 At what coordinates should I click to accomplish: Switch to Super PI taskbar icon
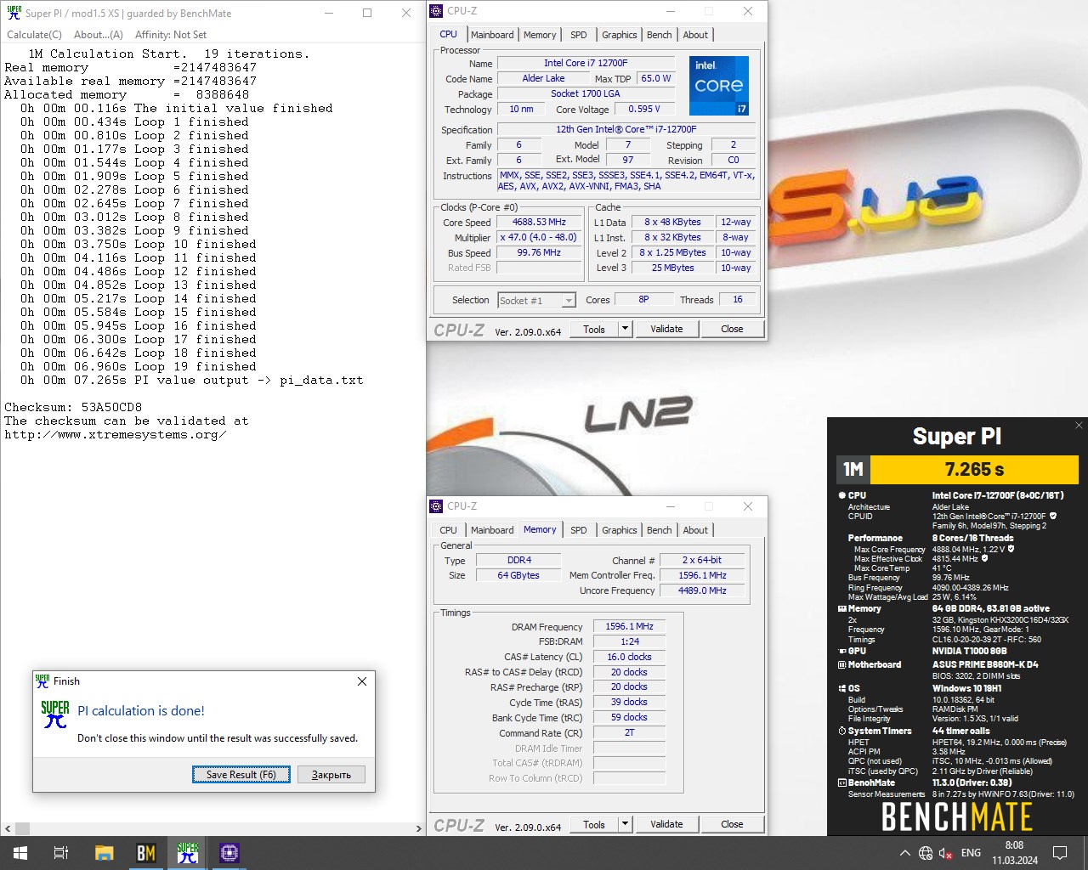pos(188,853)
